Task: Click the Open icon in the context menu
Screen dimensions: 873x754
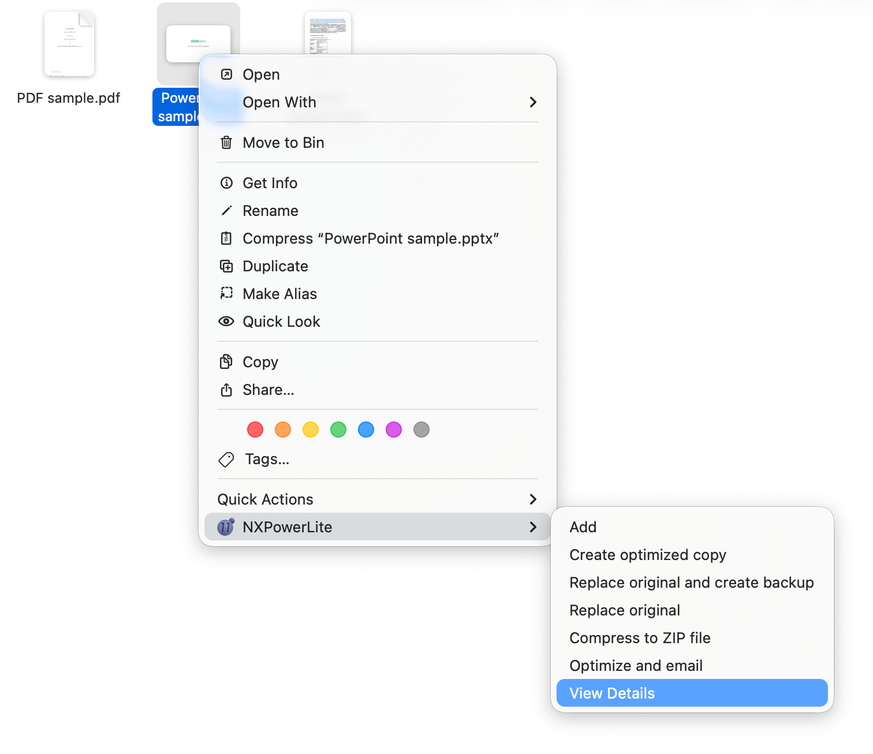Action: (226, 74)
